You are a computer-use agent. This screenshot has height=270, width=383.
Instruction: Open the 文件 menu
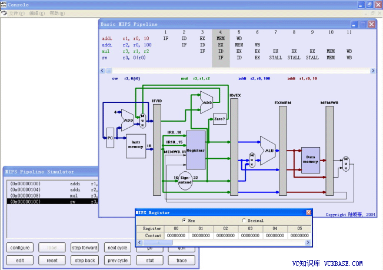tap(17, 14)
